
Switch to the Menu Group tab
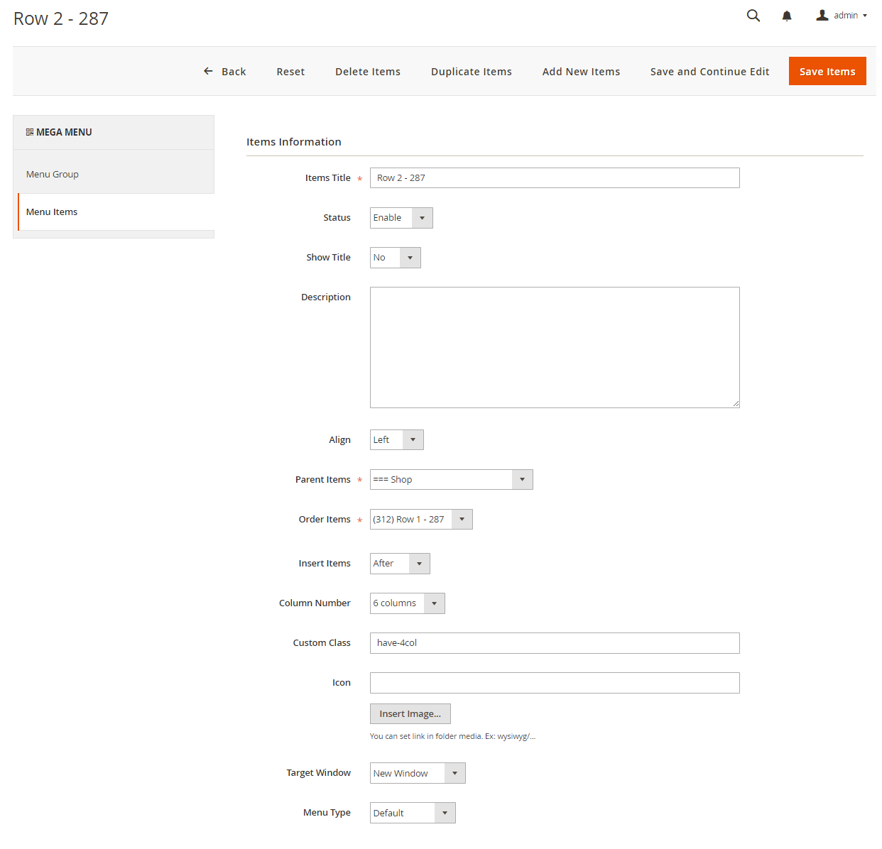coord(114,174)
